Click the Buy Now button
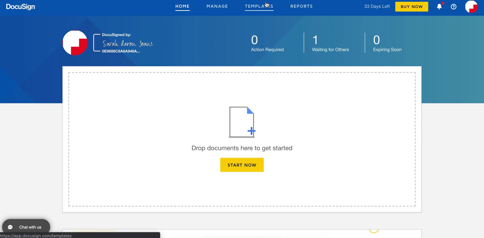This screenshot has height=238, width=484. pyautogui.click(x=412, y=7)
